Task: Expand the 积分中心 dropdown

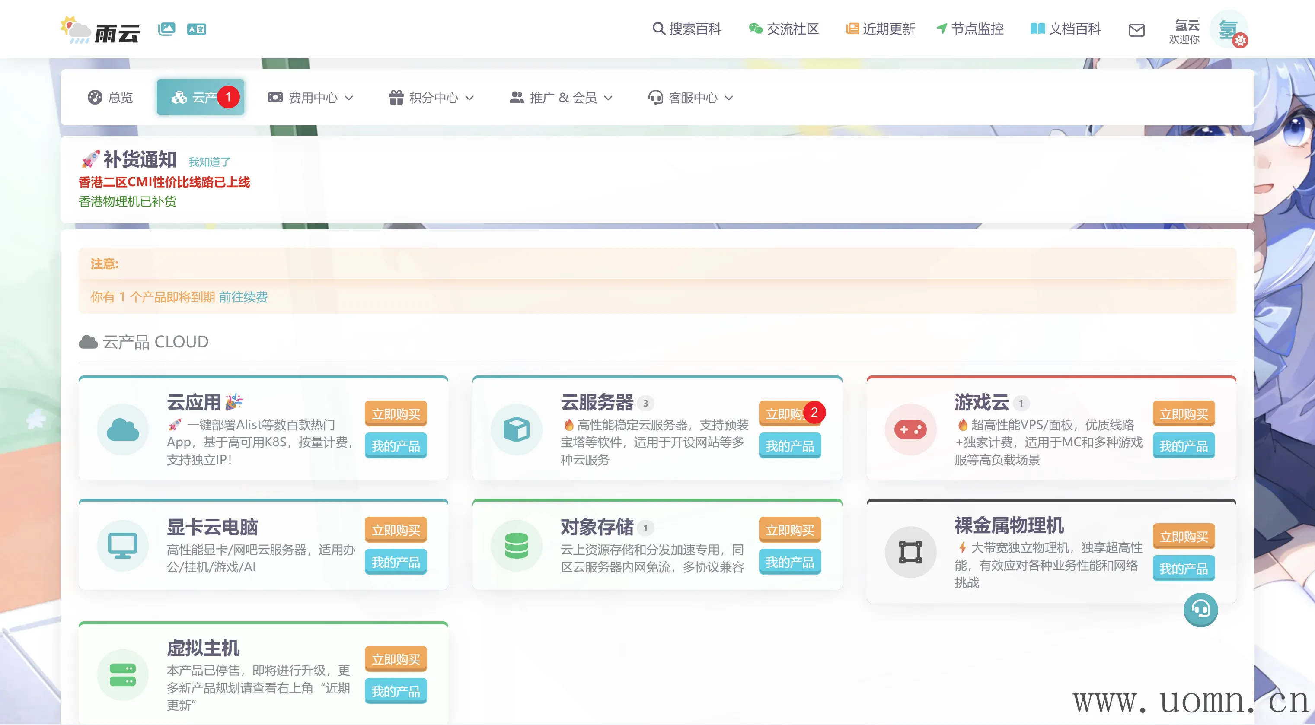Action: [x=431, y=98]
